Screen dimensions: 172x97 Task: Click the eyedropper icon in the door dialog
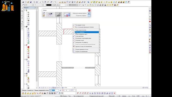[44, 13]
